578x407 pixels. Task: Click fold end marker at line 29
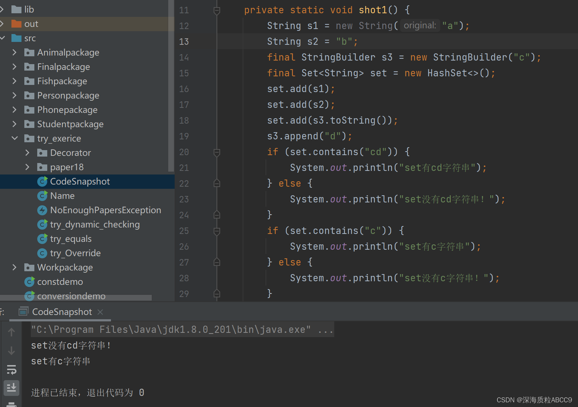217,294
